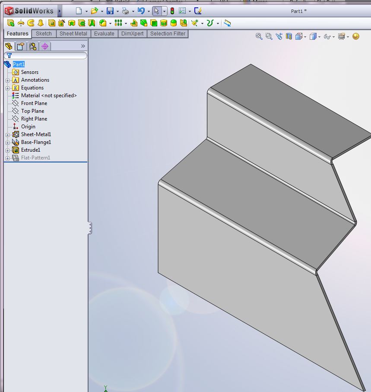Open the Hole Wizard tool
The height and width of the screenshot is (392, 371).
[x=61, y=23]
